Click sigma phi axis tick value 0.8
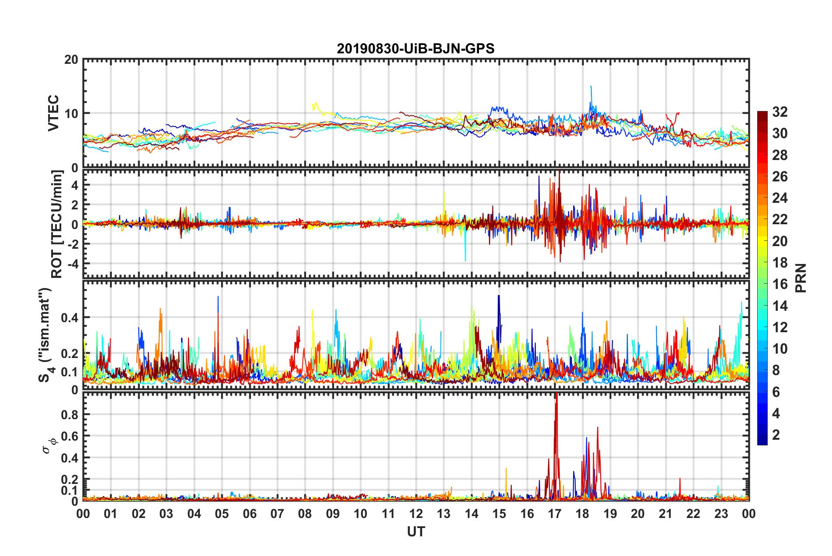 [70, 415]
